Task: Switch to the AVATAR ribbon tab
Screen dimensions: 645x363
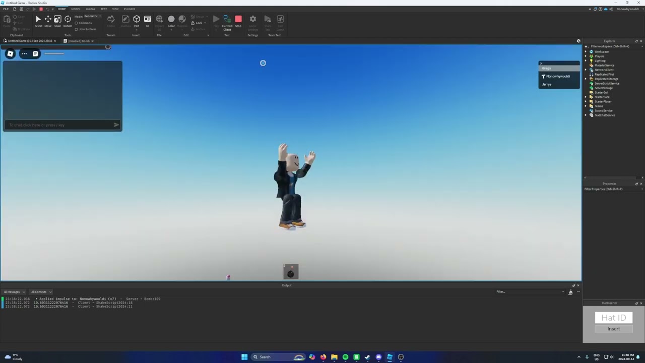Action: pyautogui.click(x=90, y=9)
